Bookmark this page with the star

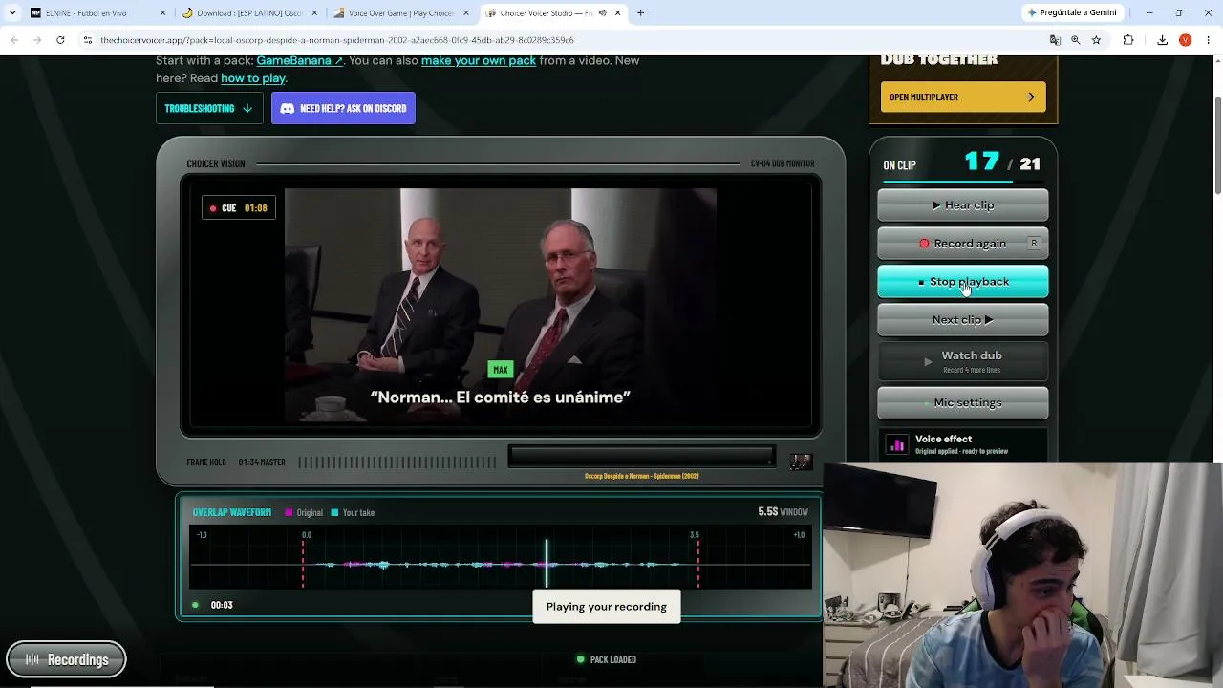(x=1096, y=40)
